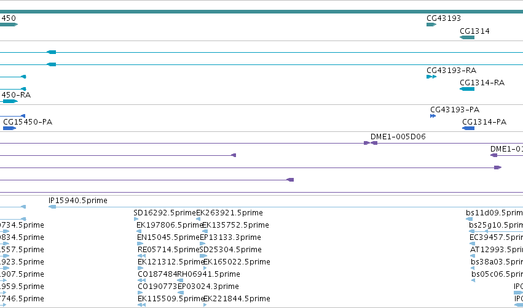523x308 pixels.
Task: Select the CG1314 gene label
Action: 474,31
